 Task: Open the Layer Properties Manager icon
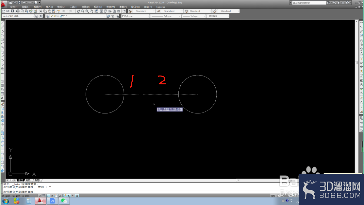(x=47, y=16)
